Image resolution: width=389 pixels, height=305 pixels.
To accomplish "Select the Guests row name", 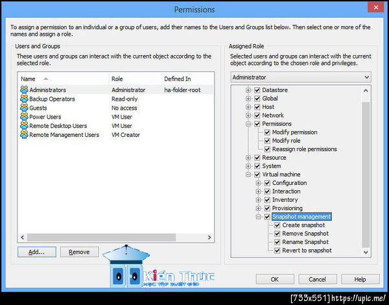I will click(38, 108).
